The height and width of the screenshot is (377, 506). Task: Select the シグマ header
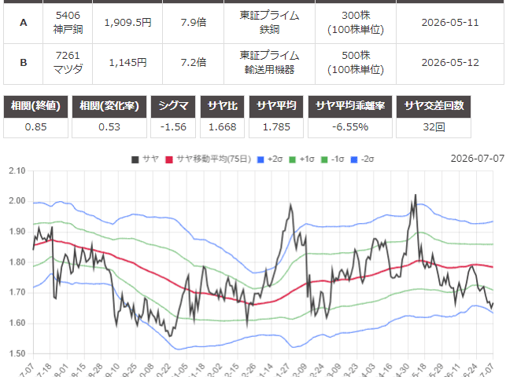(x=173, y=106)
